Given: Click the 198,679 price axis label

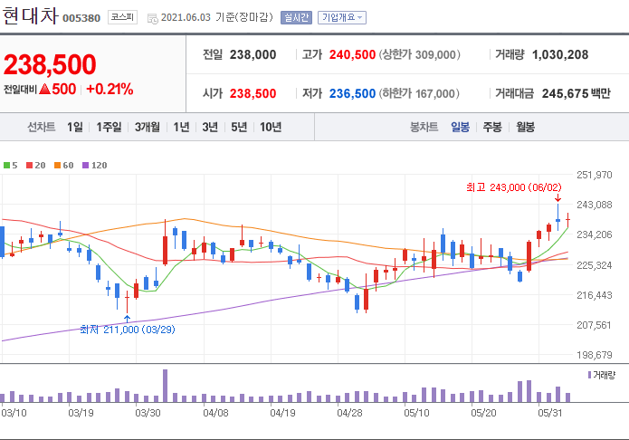Looking at the screenshot, I should coord(594,355).
